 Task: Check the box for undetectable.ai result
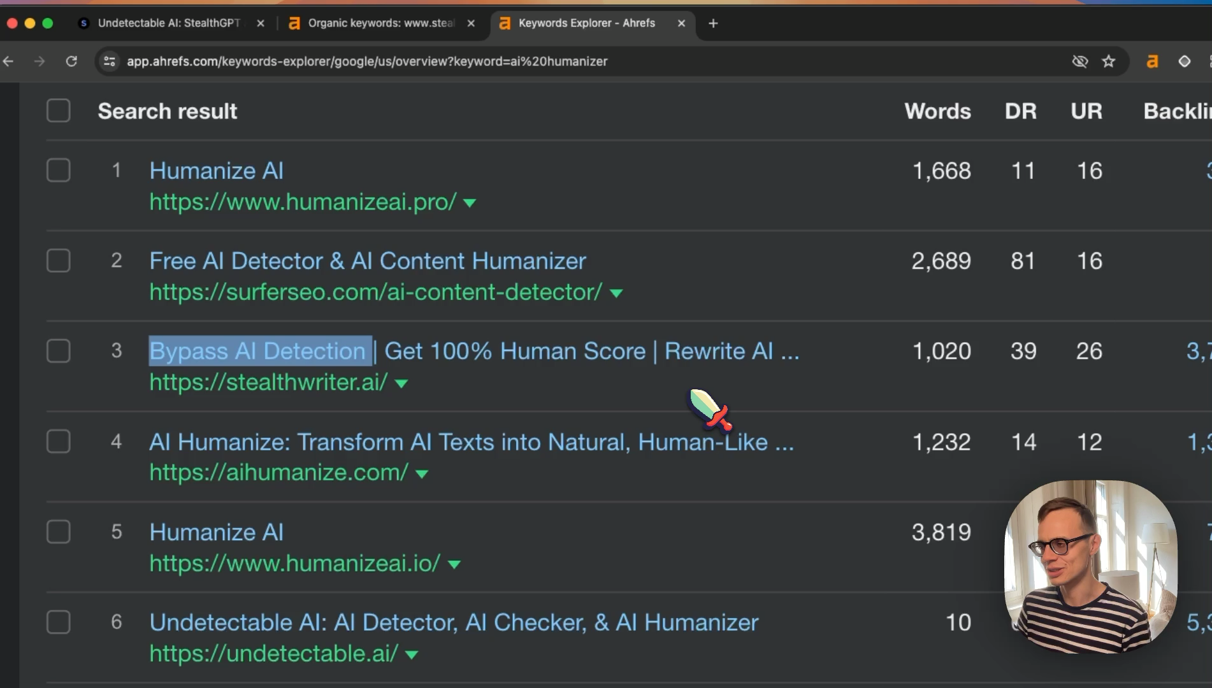pyautogui.click(x=59, y=622)
